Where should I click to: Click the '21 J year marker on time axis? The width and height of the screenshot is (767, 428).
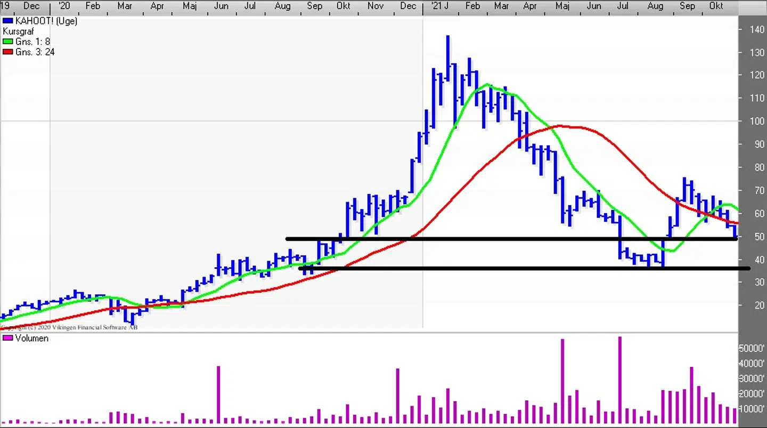point(439,6)
